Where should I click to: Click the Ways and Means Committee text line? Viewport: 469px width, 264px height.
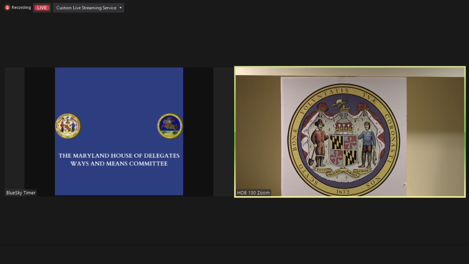click(119, 164)
